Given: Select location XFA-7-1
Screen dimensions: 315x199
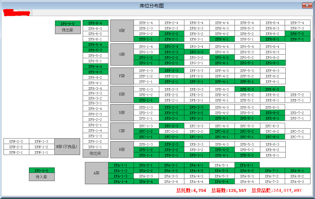Looking at the screenshot, I should (272, 171).
